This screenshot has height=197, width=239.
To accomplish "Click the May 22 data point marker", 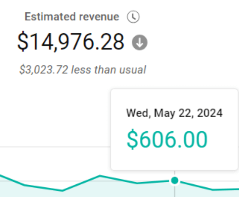I will [175, 181].
